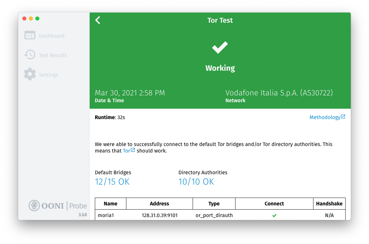Open the Dashboard section

tap(52, 36)
